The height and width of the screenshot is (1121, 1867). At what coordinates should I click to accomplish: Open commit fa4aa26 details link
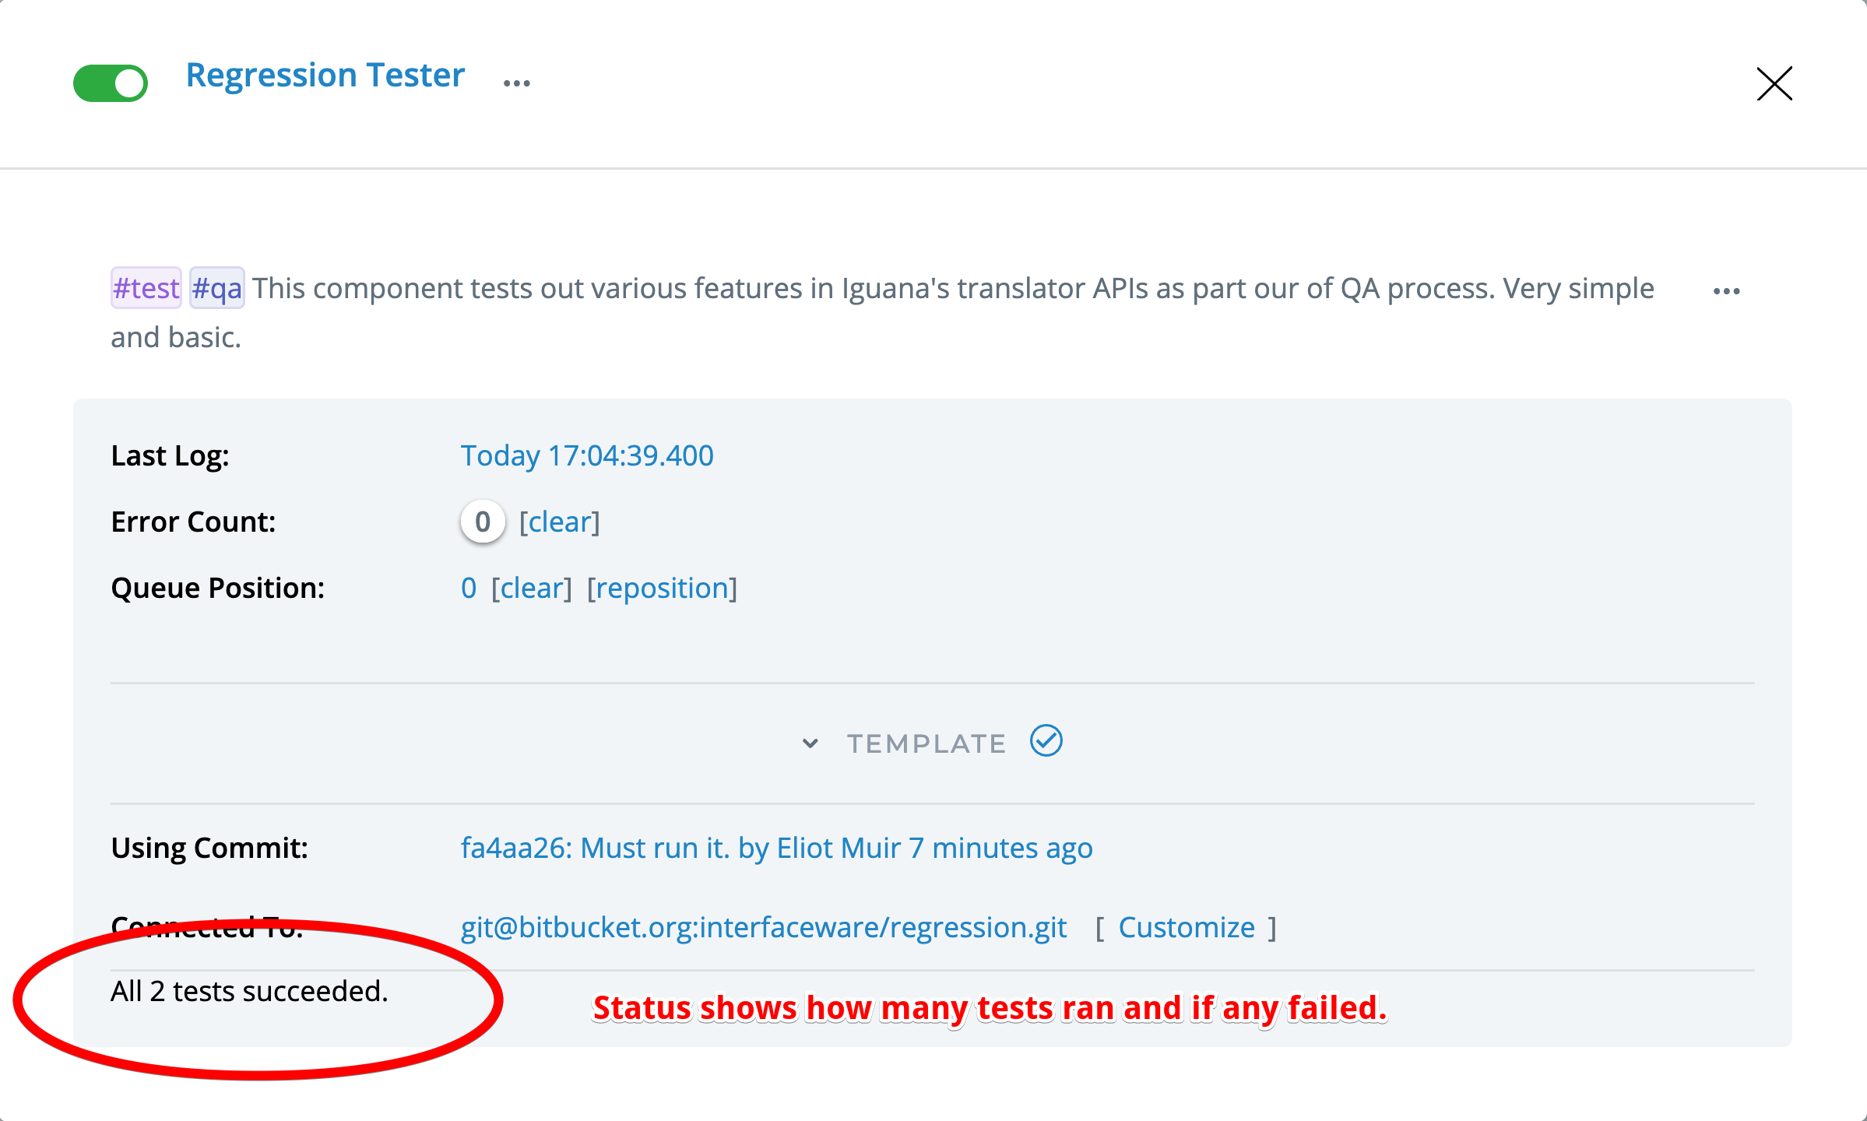pos(776,848)
